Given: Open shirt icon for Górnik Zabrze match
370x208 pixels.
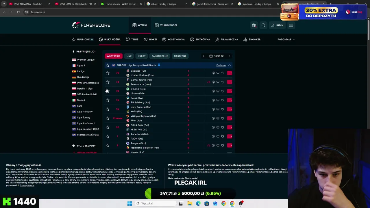Looking at the screenshot, I should pyautogui.click(x=223, y=82).
